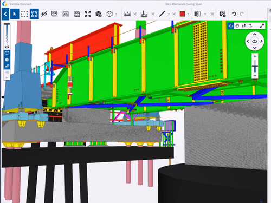Screen dimensions: 271x203
Task: Expand the cube projection dropdown arrow
Action: pyautogui.click(x=117, y=14)
